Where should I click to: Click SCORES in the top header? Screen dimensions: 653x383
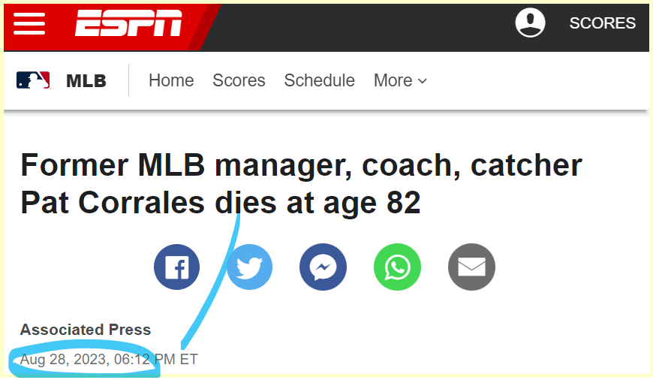pos(602,23)
